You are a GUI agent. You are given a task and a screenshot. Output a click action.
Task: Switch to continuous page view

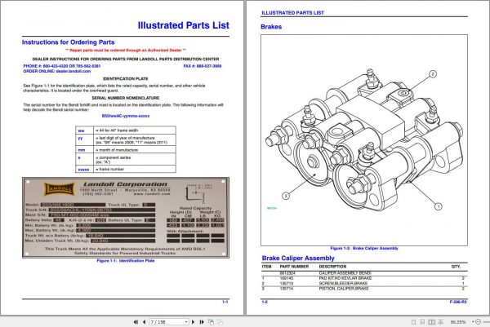[x=422, y=322]
